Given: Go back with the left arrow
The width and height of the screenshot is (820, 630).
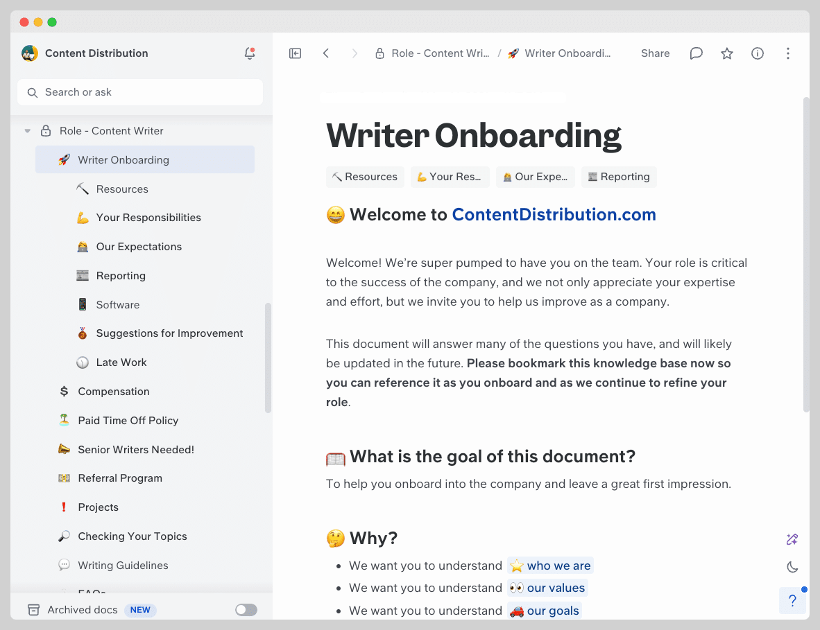Looking at the screenshot, I should [326, 53].
